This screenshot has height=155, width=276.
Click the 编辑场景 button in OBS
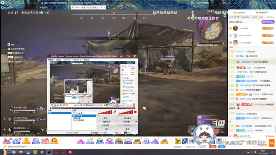pos(107,122)
